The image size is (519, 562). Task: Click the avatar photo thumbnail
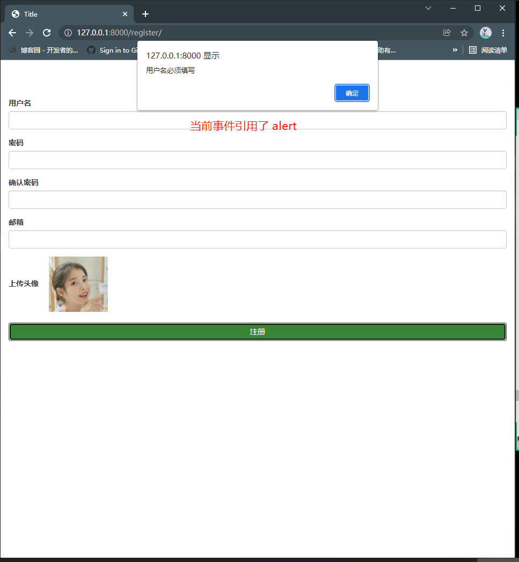pyautogui.click(x=78, y=284)
